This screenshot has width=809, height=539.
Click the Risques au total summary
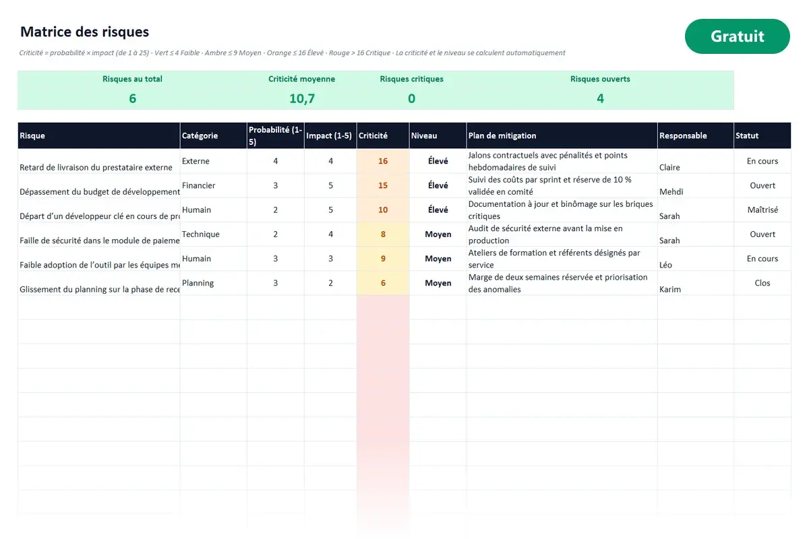[x=133, y=90]
